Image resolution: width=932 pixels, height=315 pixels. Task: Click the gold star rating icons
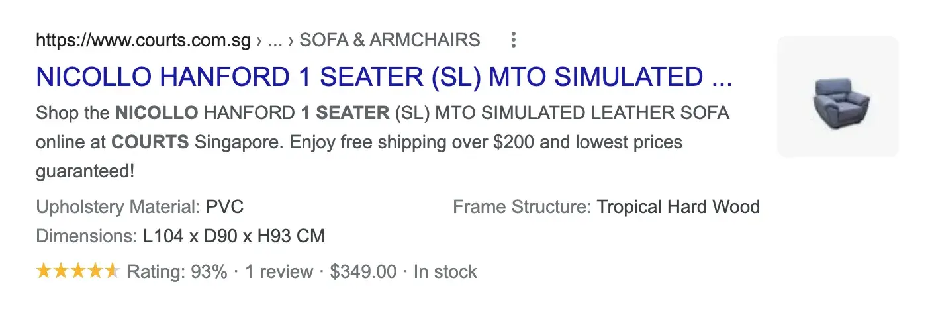[77, 271]
